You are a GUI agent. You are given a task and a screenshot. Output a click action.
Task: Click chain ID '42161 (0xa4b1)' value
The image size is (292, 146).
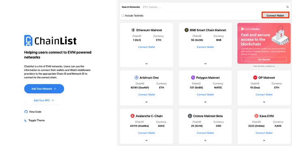(x=140, y=88)
